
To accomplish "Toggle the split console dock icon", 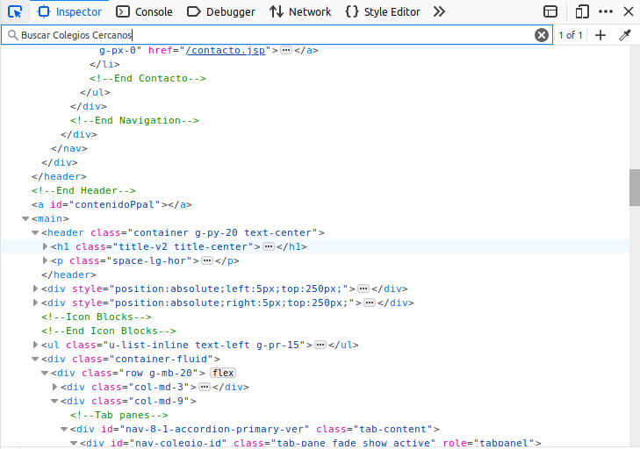I will tap(550, 11).
